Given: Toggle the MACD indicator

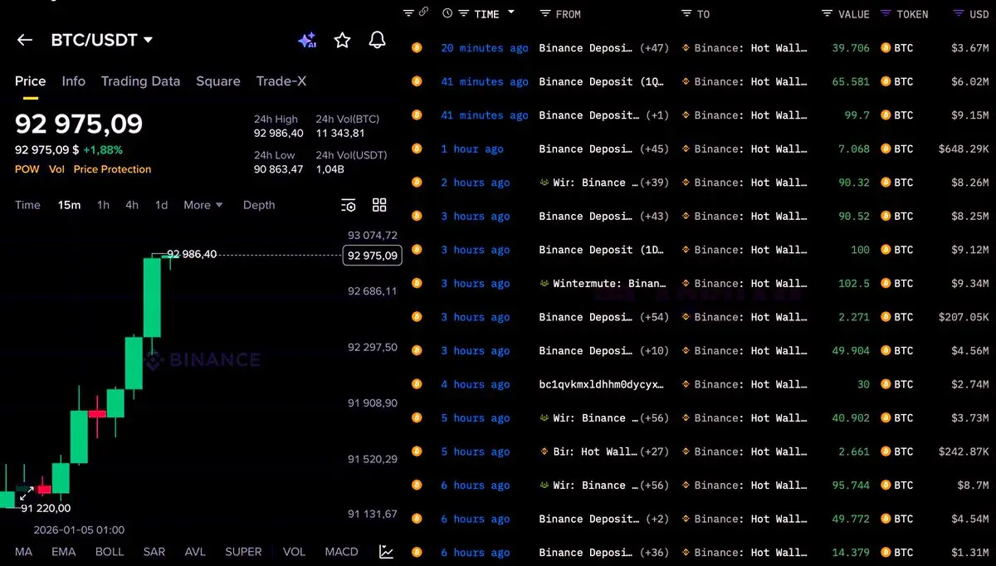Looking at the screenshot, I should (x=341, y=551).
